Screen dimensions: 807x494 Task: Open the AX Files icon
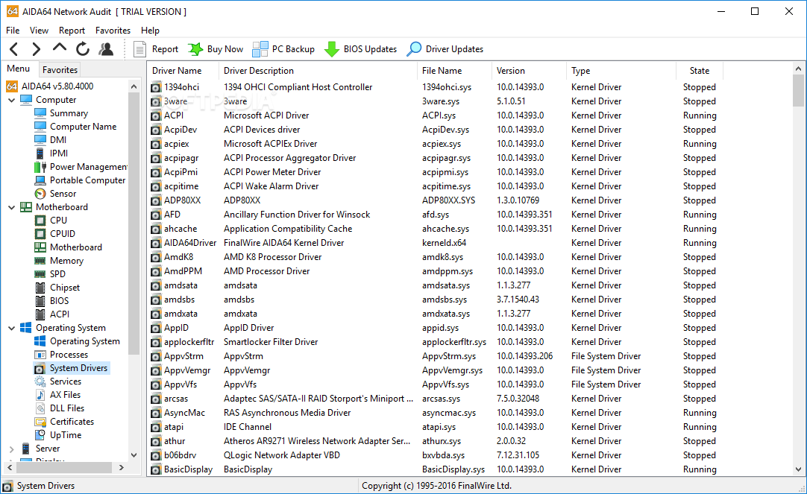coord(40,395)
